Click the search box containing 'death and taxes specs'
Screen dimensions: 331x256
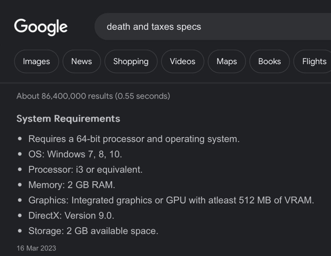pos(213,27)
